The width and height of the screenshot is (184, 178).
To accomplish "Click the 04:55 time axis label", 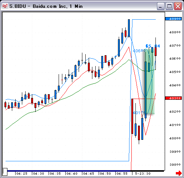I will (122, 174).
